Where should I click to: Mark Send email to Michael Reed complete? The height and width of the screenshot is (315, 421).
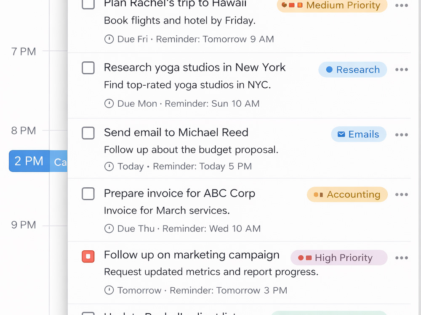tap(88, 133)
